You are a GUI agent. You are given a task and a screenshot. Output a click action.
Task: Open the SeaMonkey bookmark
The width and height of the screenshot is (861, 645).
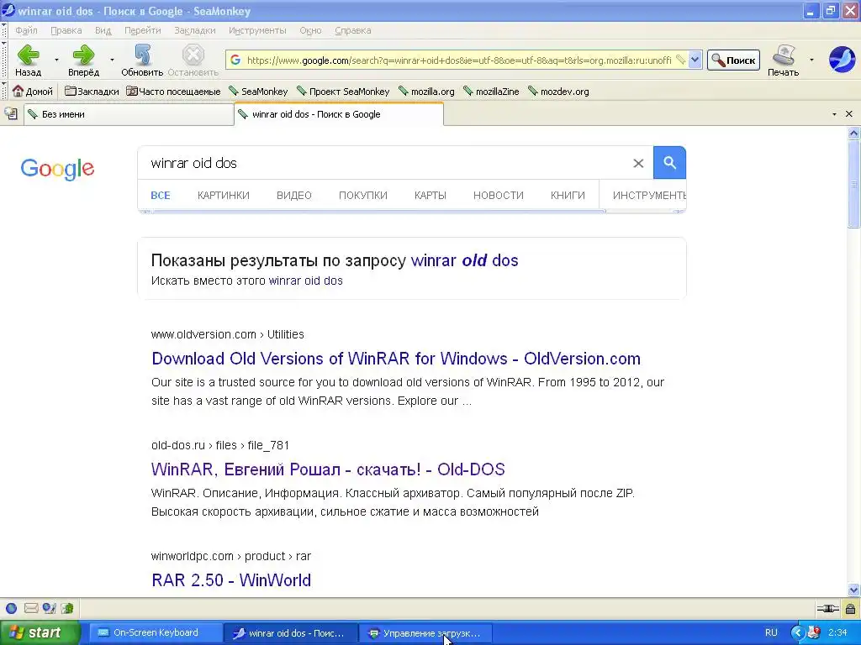point(258,91)
